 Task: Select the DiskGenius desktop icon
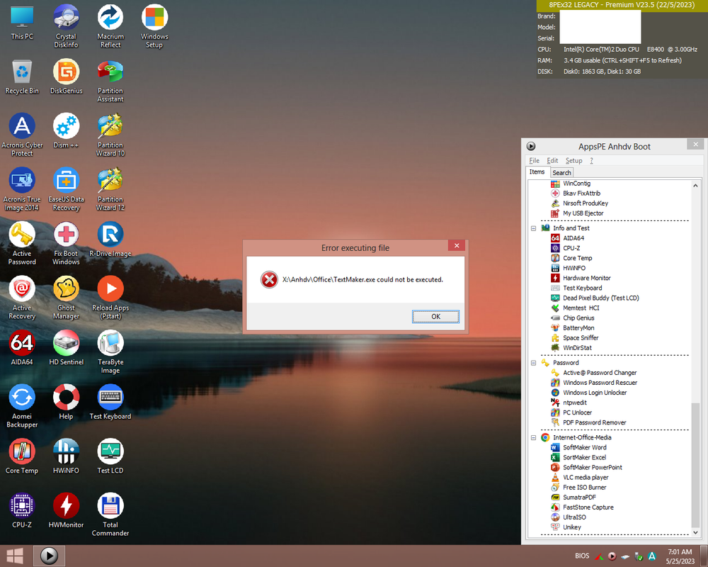(66, 77)
